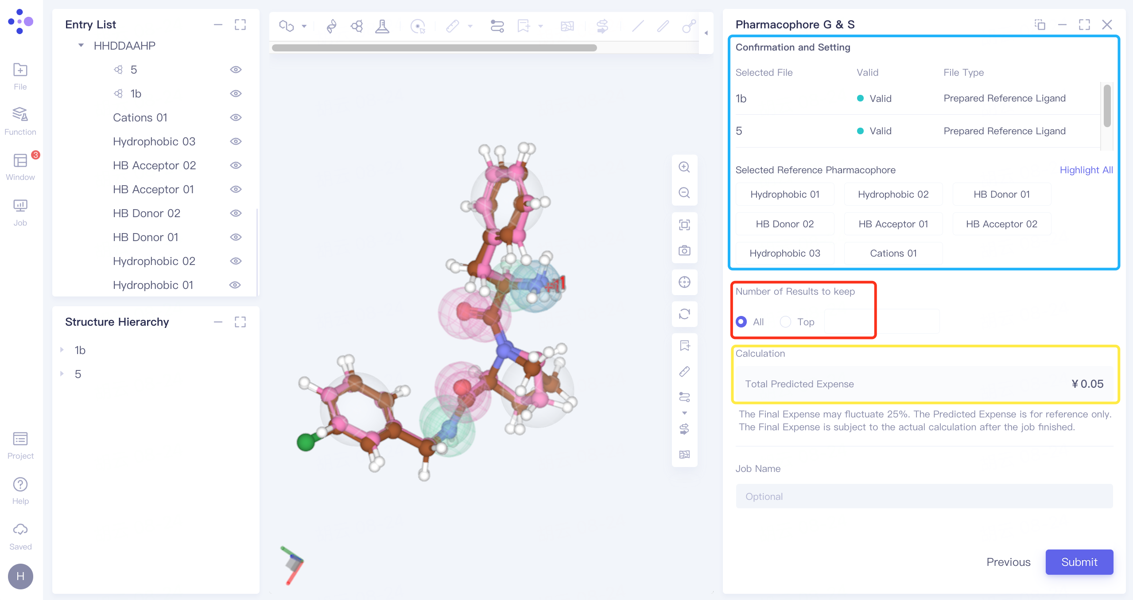
Task: Open dropdown next to first toolbar icon
Action: point(304,26)
